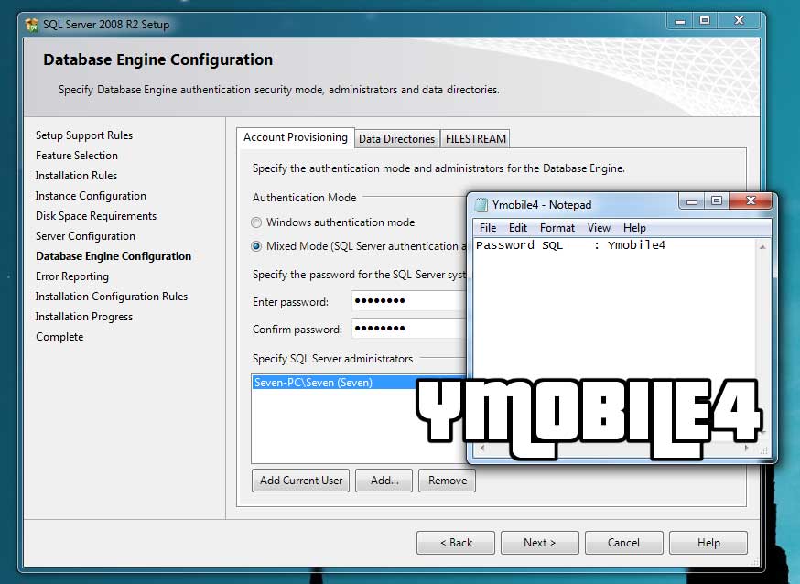
Task: Open the File menu in Notepad
Action: point(488,228)
